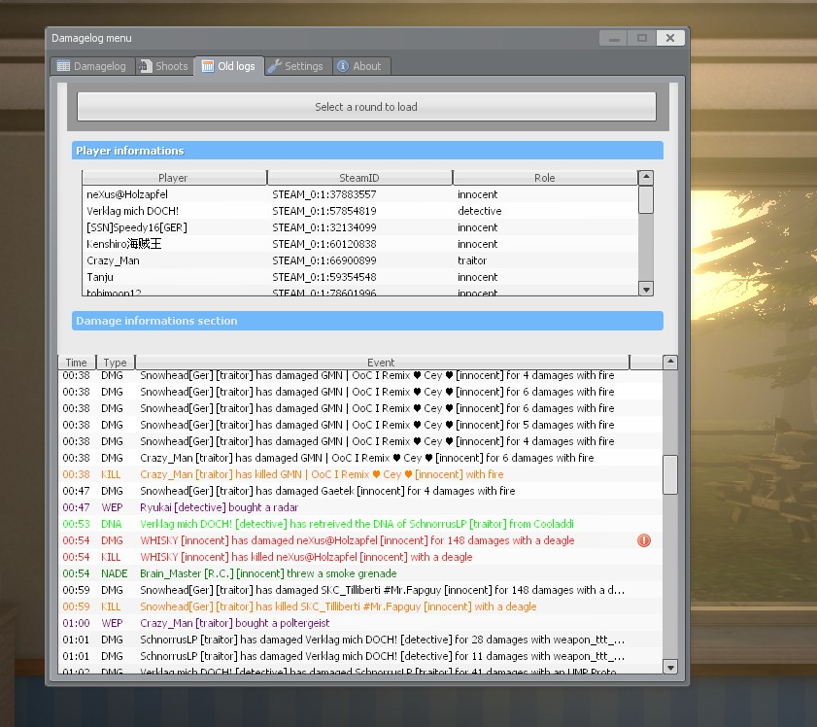Select the DNA retrieved event row
Viewport: 817px width, 727px height.
tap(360, 524)
